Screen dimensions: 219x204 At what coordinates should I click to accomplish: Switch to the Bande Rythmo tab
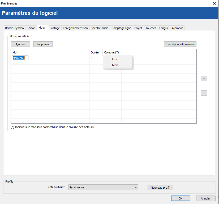[x=14, y=28]
